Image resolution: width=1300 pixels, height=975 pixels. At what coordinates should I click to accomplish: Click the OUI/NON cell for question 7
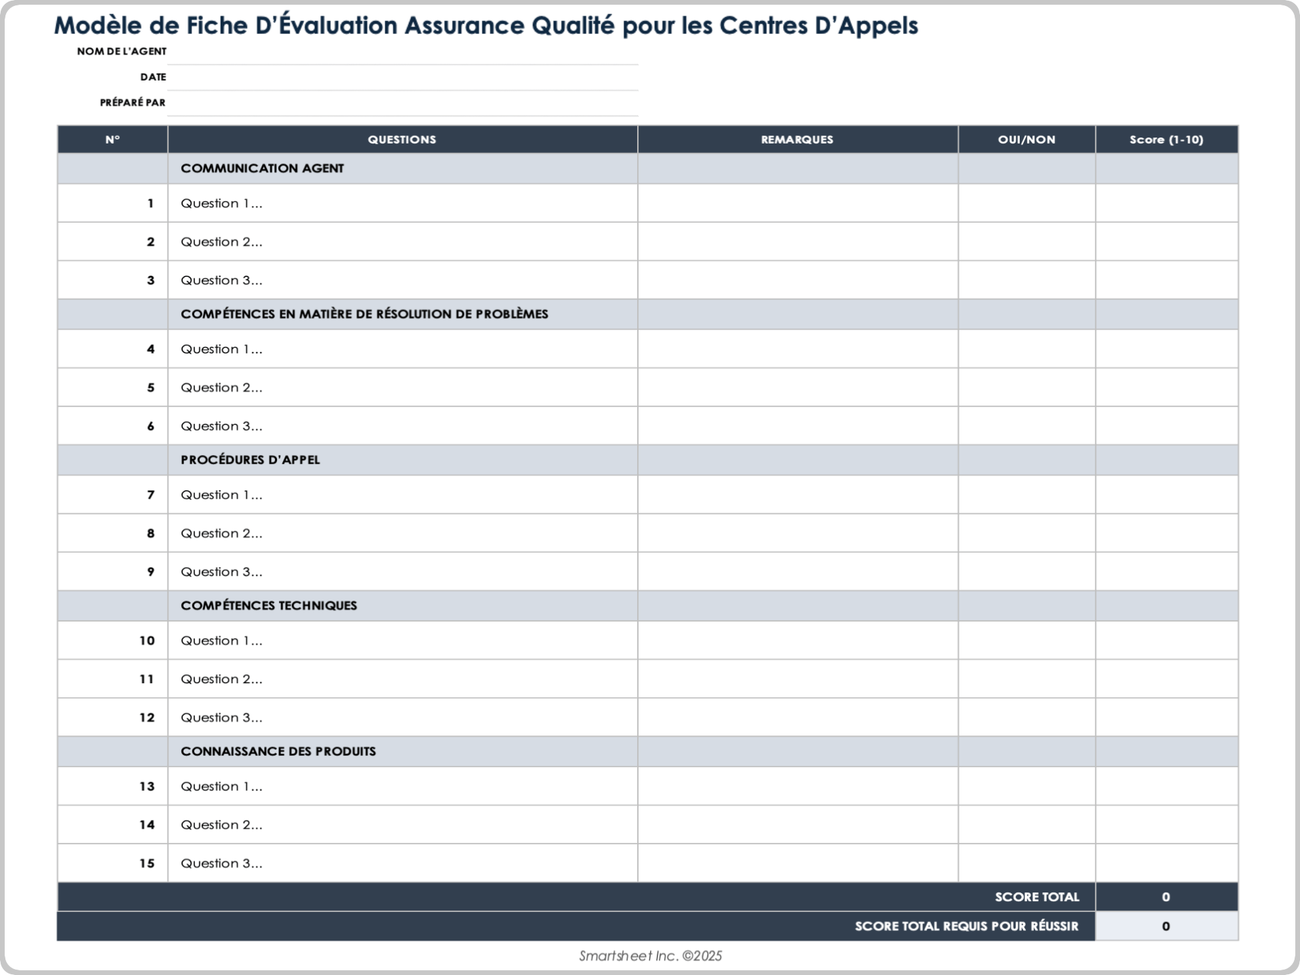tap(1026, 495)
